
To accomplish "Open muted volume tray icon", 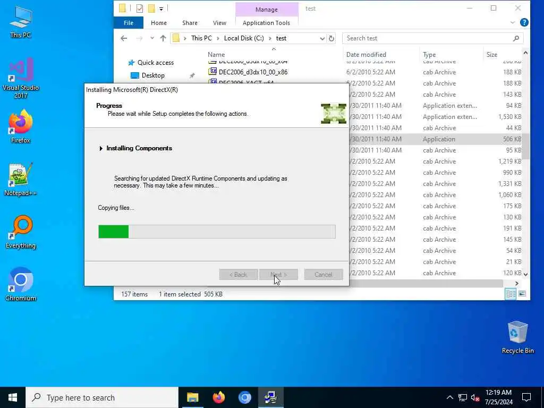I will [x=475, y=397].
